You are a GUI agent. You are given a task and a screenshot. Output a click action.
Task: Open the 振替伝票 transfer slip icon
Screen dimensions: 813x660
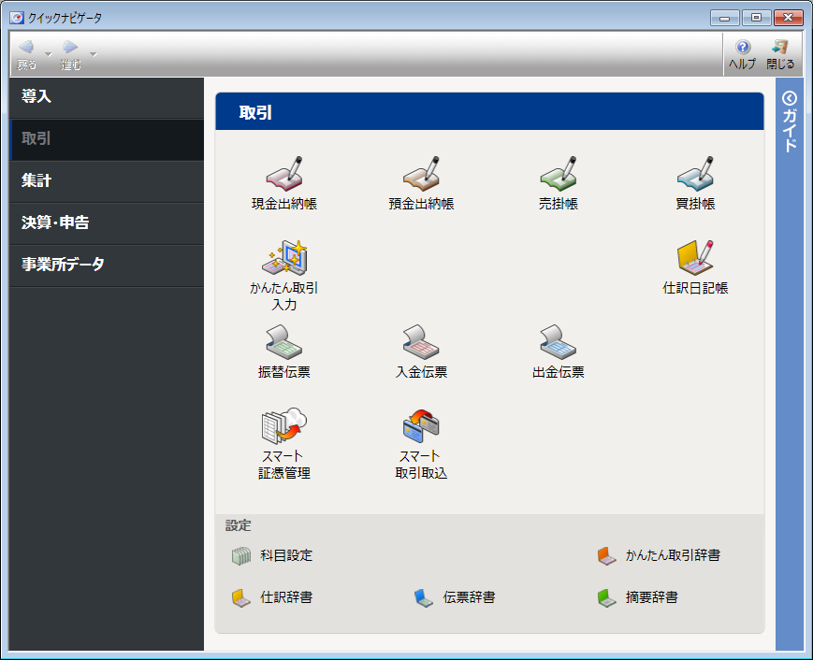[284, 342]
